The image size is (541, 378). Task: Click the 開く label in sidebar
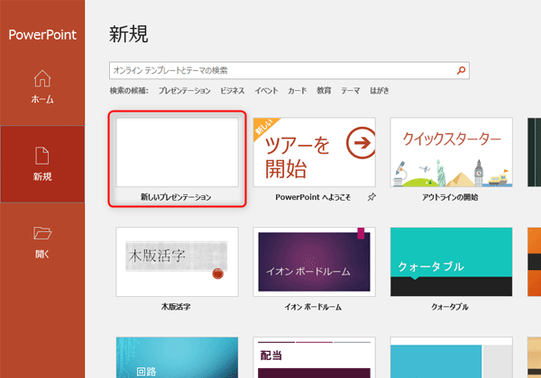pyautogui.click(x=42, y=254)
